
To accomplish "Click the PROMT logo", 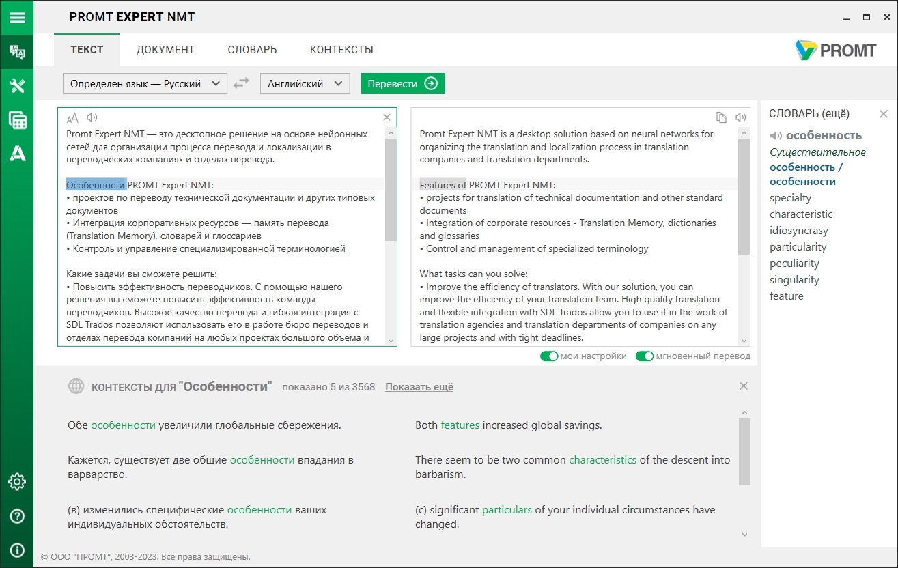I will coord(836,50).
